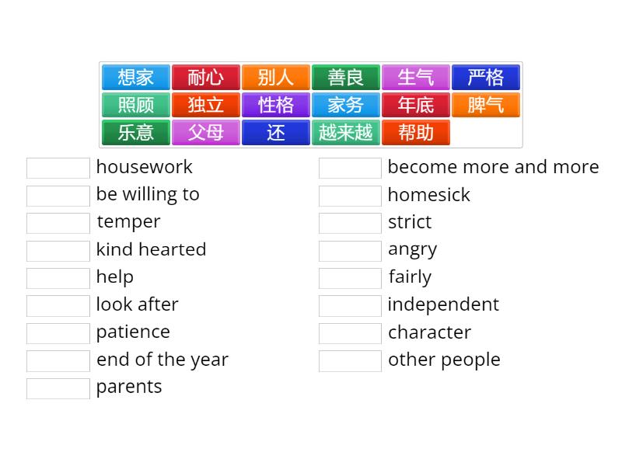
Task: Select the 独立 word tile
Action: point(206,105)
